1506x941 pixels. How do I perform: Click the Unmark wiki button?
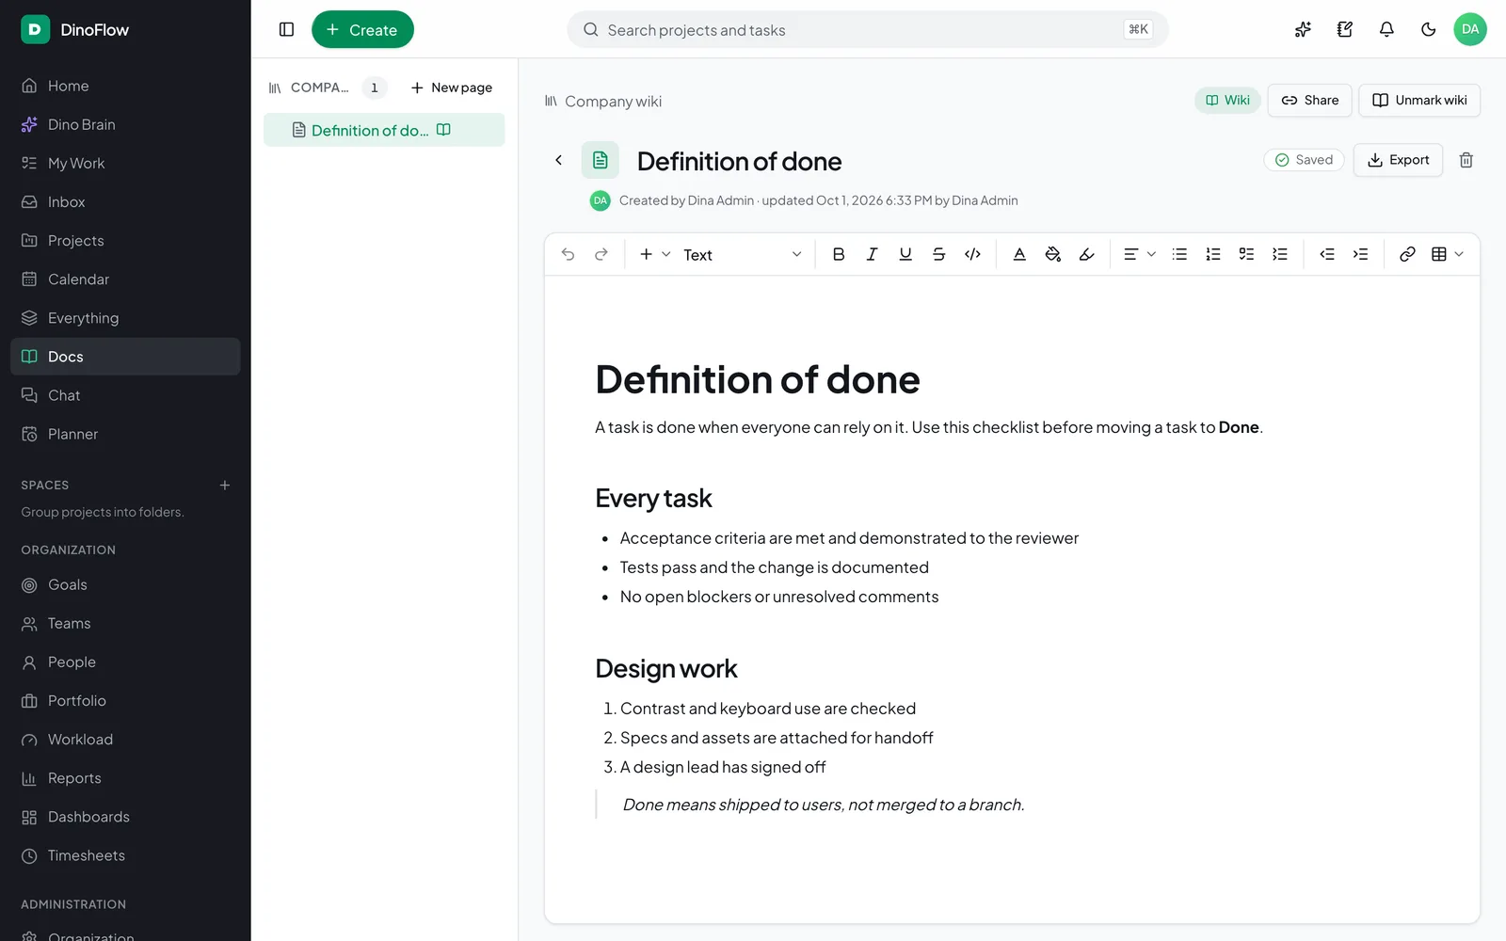click(x=1419, y=101)
